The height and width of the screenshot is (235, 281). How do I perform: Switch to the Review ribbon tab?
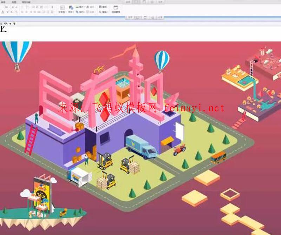click(3, 2)
